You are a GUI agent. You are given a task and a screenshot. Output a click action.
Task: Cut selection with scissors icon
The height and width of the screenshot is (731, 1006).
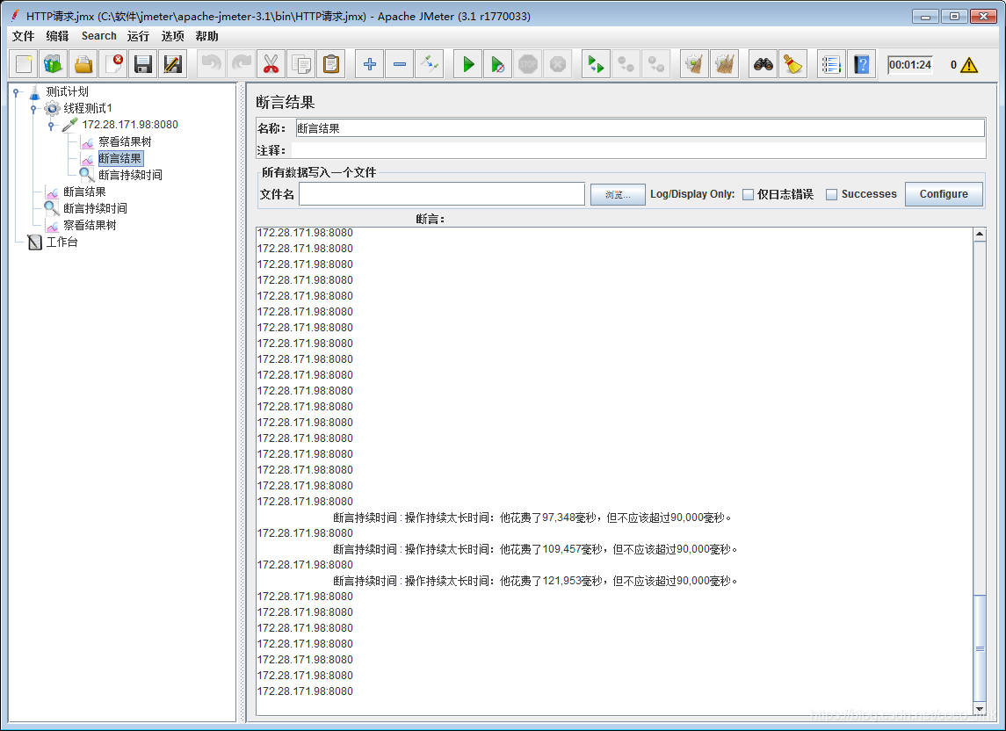(x=271, y=64)
